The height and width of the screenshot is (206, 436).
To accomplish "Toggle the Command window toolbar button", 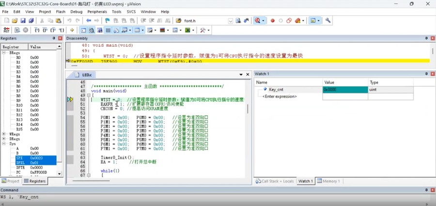I will (x=83, y=30).
